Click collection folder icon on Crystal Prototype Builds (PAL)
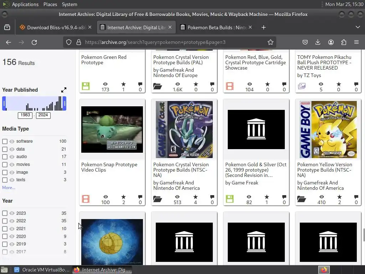365x274 pixels. [x=158, y=86]
